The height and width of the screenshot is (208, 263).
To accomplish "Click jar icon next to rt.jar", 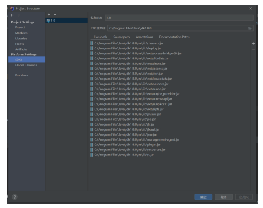I will (x=91, y=155).
